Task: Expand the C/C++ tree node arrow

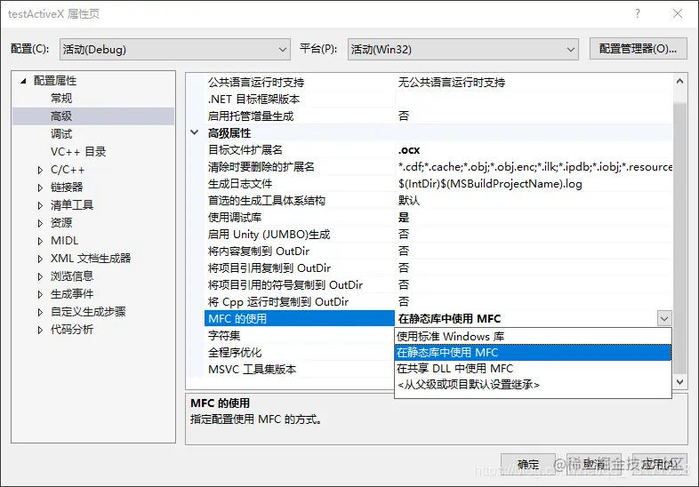Action: tap(40, 171)
